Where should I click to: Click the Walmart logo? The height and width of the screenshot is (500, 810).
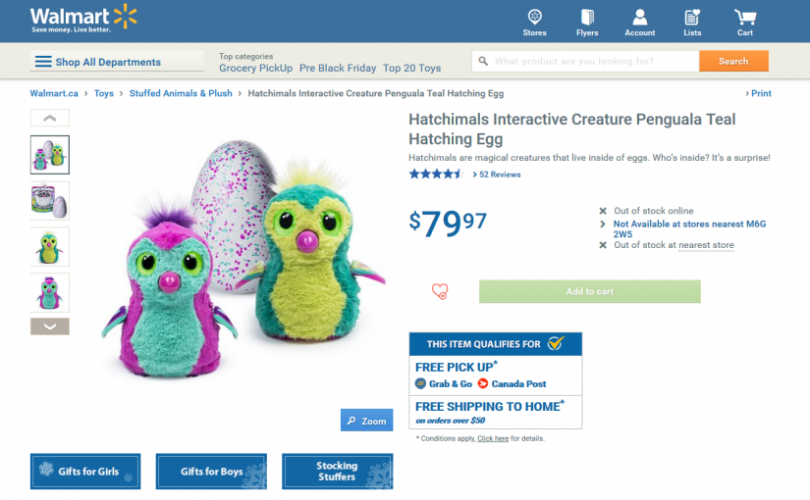[83, 19]
